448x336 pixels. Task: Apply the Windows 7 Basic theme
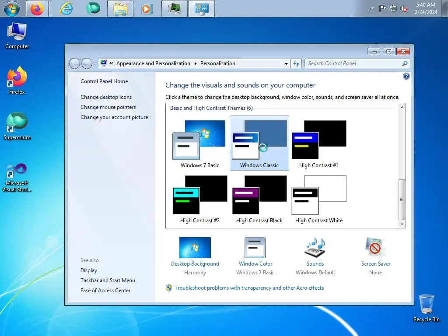click(x=199, y=143)
